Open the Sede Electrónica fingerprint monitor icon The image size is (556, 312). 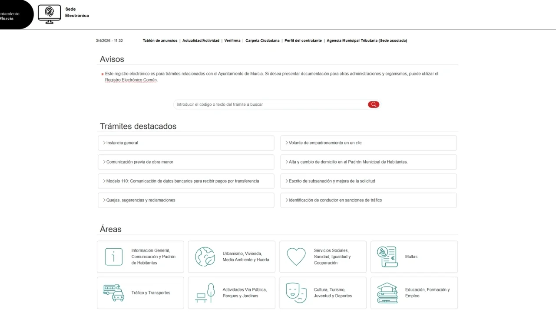tap(50, 14)
